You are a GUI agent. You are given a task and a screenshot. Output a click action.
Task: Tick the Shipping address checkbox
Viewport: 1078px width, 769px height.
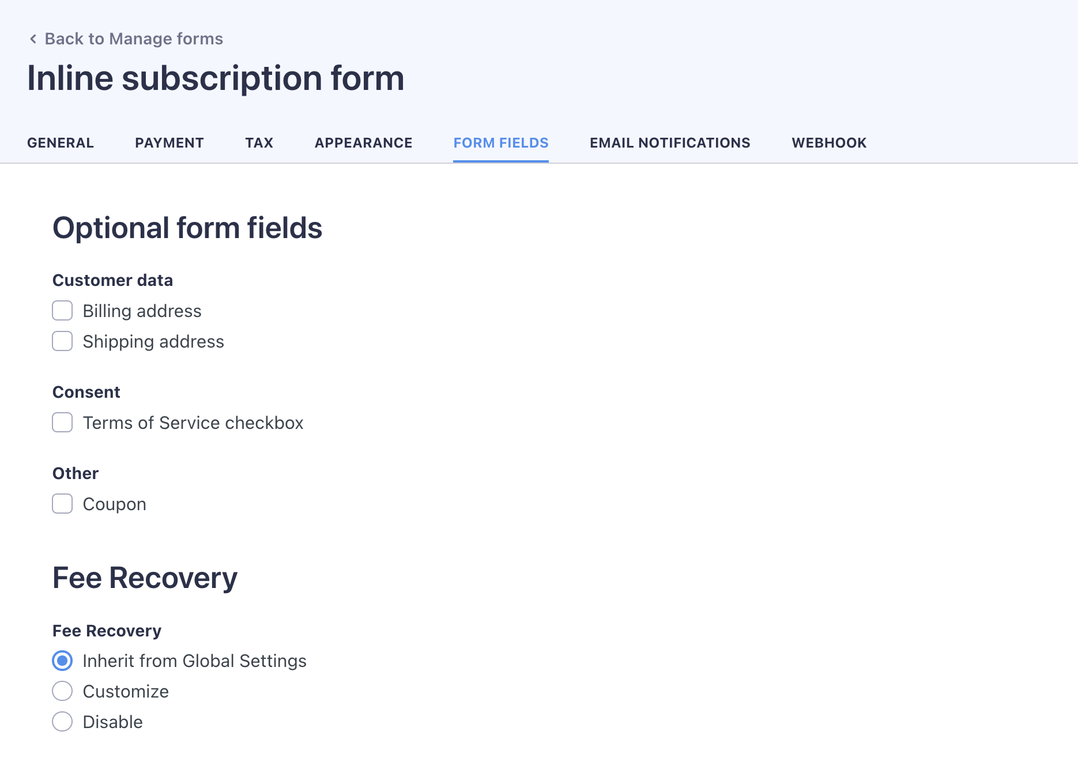(x=62, y=341)
